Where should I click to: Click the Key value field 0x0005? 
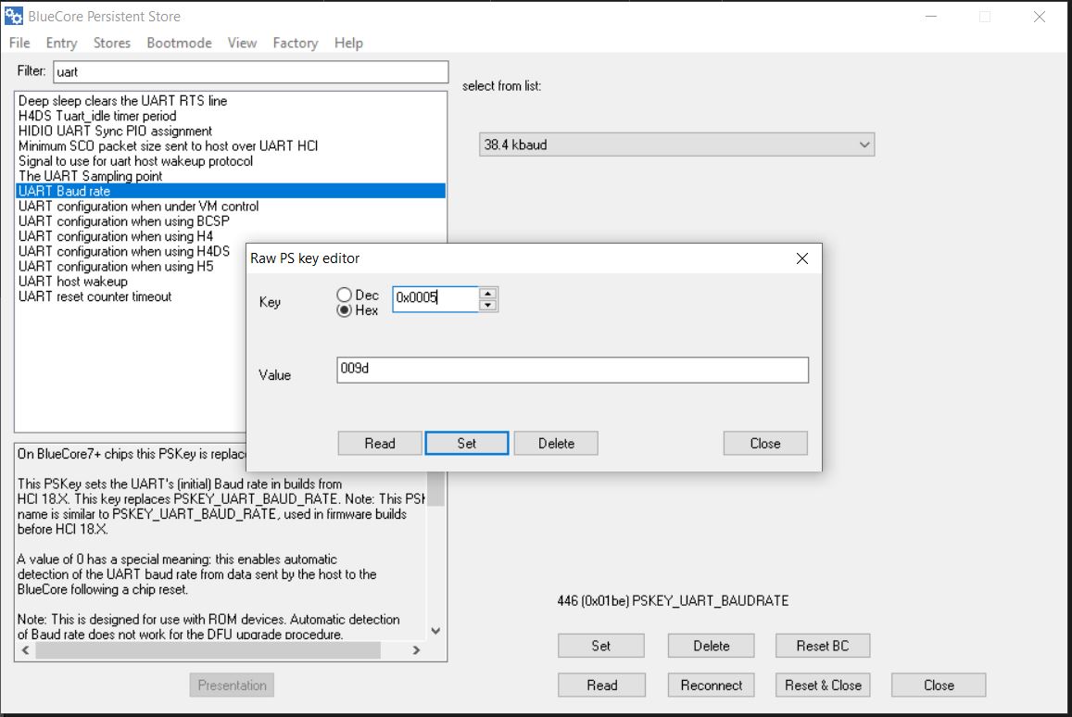pyautogui.click(x=435, y=298)
